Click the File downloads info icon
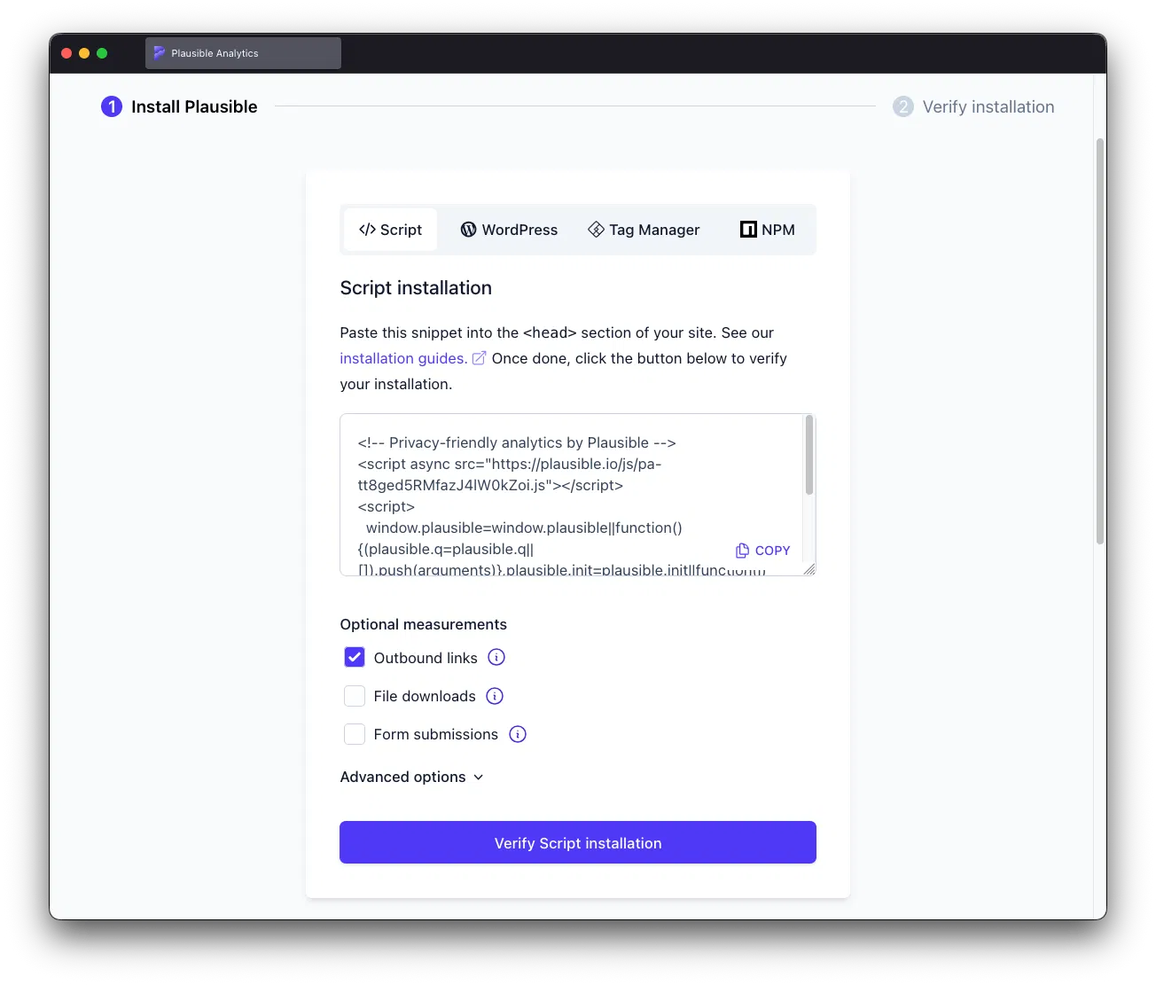The width and height of the screenshot is (1156, 985). point(495,696)
